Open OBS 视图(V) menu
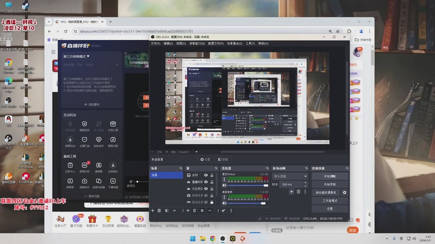The height and width of the screenshot is (244, 435). click(181, 43)
